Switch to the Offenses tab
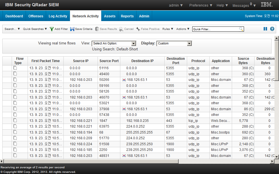This screenshot has width=279, height=174. pyautogui.click(x=36, y=16)
